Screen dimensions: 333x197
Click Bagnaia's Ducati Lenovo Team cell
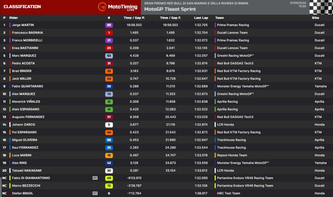click(232, 33)
